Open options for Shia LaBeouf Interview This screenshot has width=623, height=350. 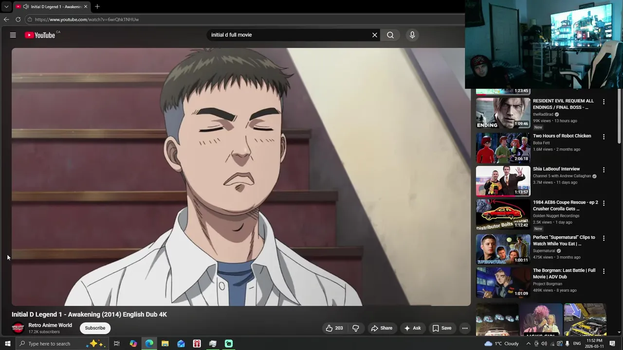(x=604, y=170)
